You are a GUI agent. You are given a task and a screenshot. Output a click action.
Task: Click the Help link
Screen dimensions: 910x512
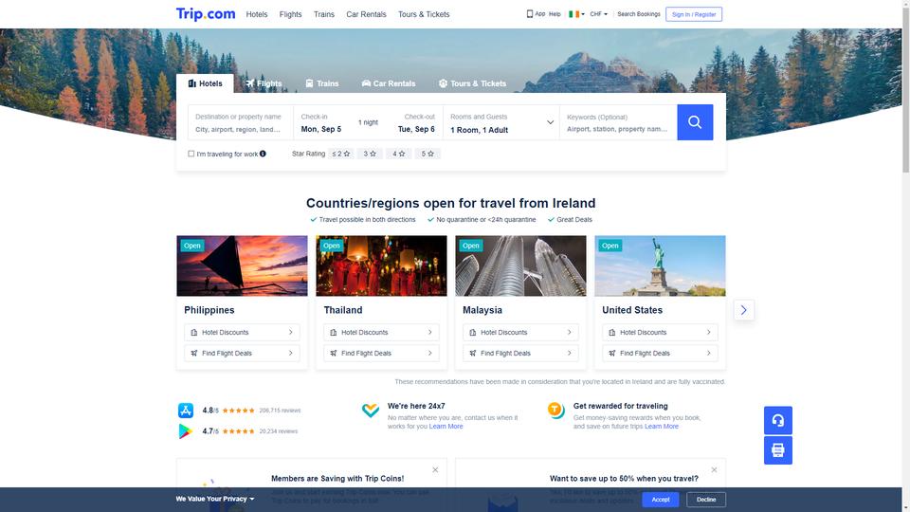(x=555, y=14)
